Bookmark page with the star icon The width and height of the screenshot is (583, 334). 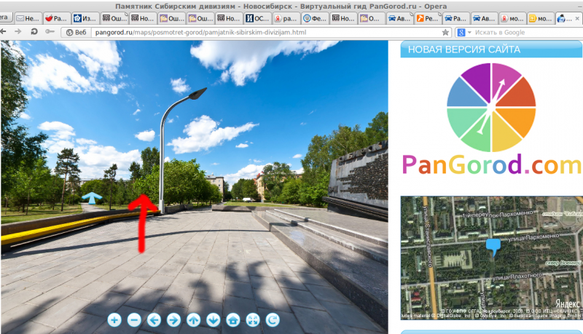pos(445,32)
